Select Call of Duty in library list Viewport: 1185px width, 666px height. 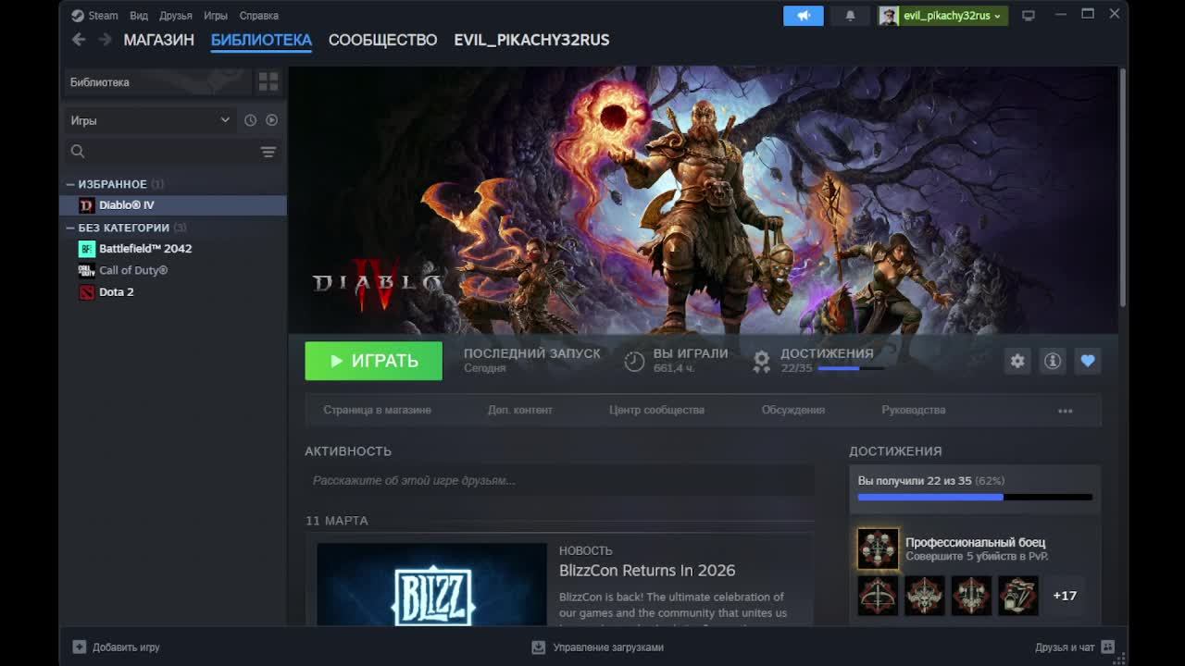tap(173, 270)
